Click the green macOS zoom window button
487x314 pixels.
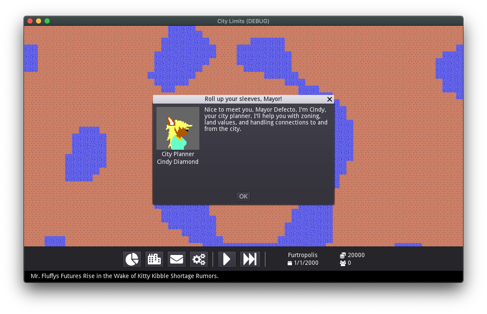(47, 21)
